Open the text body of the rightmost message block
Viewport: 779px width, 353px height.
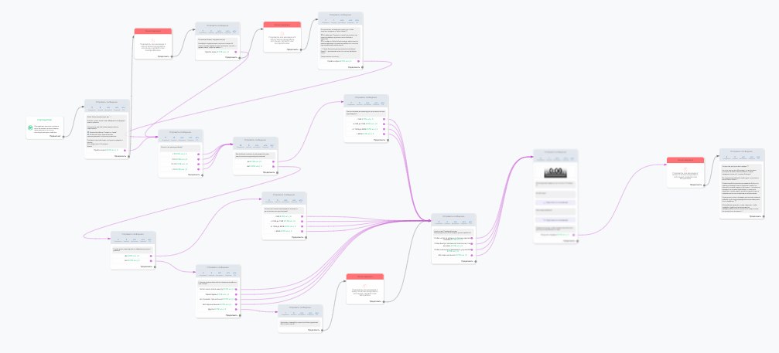click(741, 189)
